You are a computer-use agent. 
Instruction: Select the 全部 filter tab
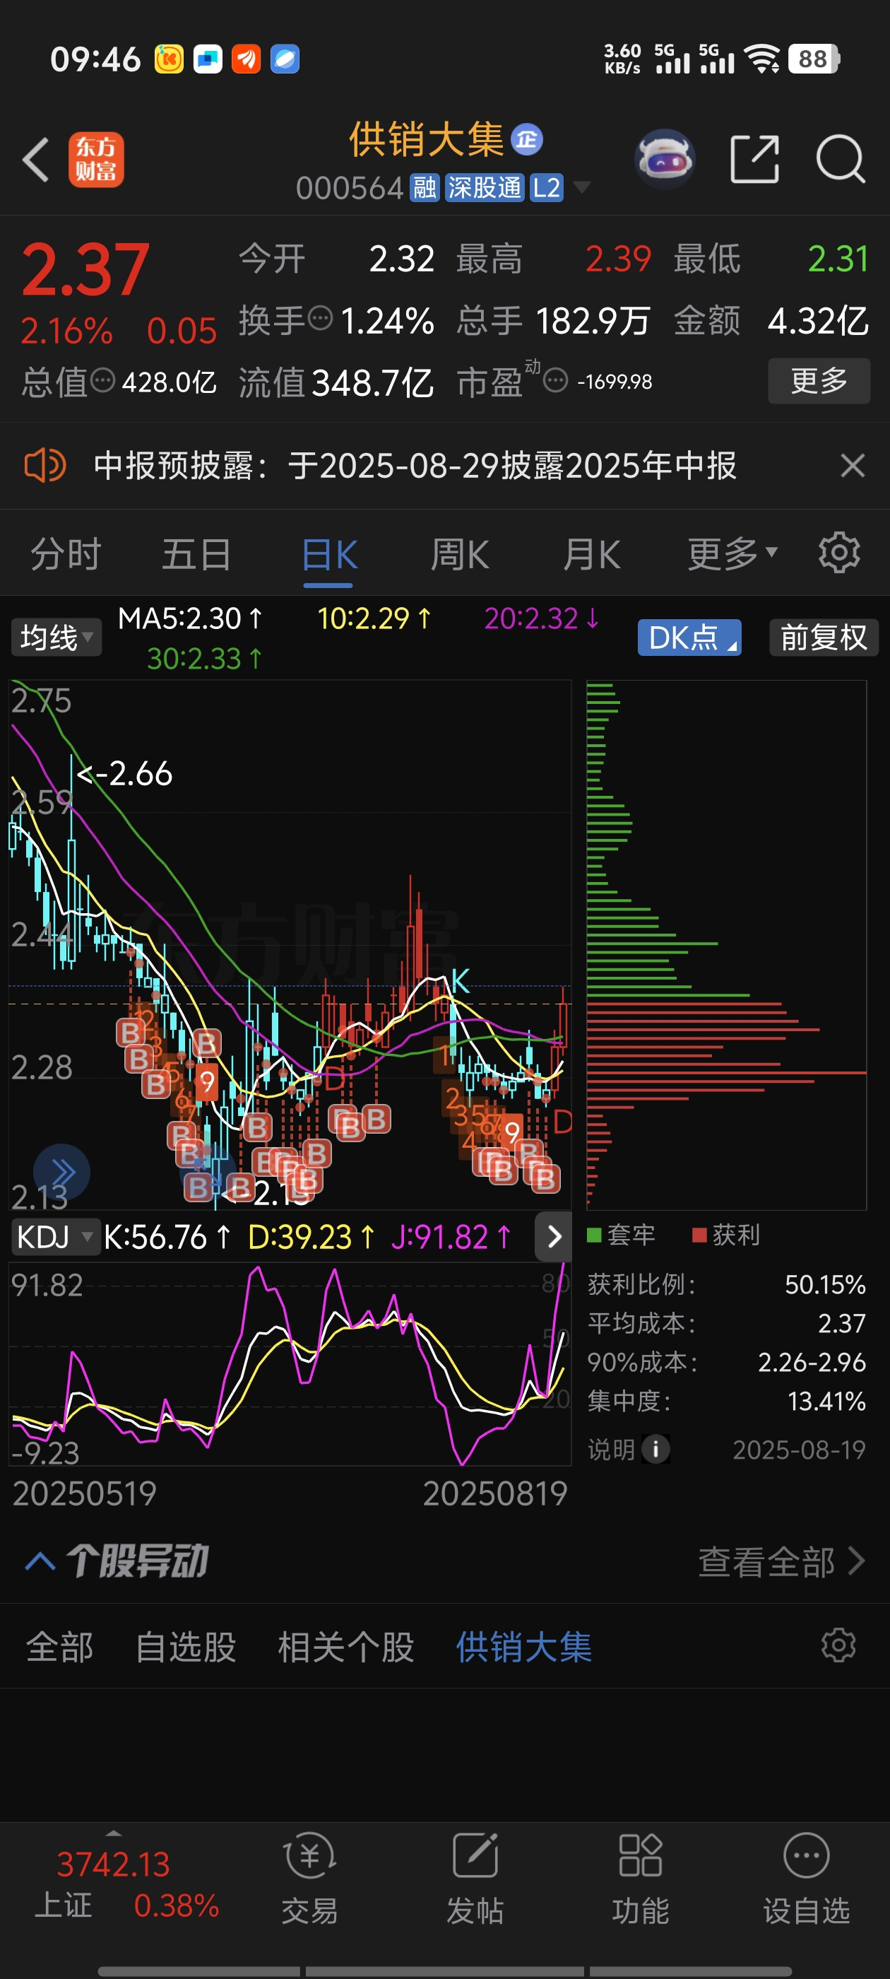(x=59, y=1646)
